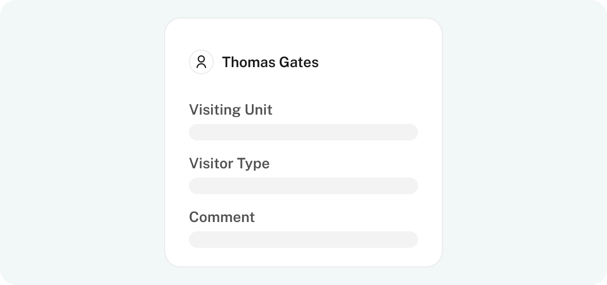Click the word Thomas in the header
The height and width of the screenshot is (285, 607).
point(249,62)
